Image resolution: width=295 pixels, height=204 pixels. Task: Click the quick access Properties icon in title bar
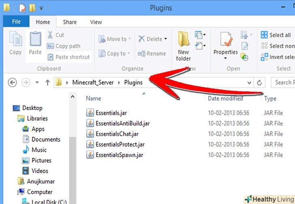pos(22,8)
